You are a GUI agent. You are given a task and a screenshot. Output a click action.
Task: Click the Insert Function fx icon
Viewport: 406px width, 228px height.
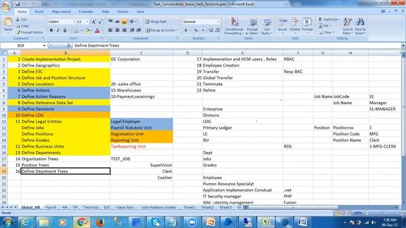(69, 46)
